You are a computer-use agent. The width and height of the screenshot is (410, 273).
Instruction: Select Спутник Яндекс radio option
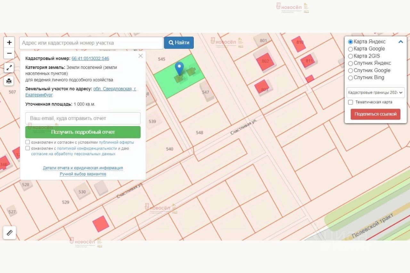click(x=350, y=63)
